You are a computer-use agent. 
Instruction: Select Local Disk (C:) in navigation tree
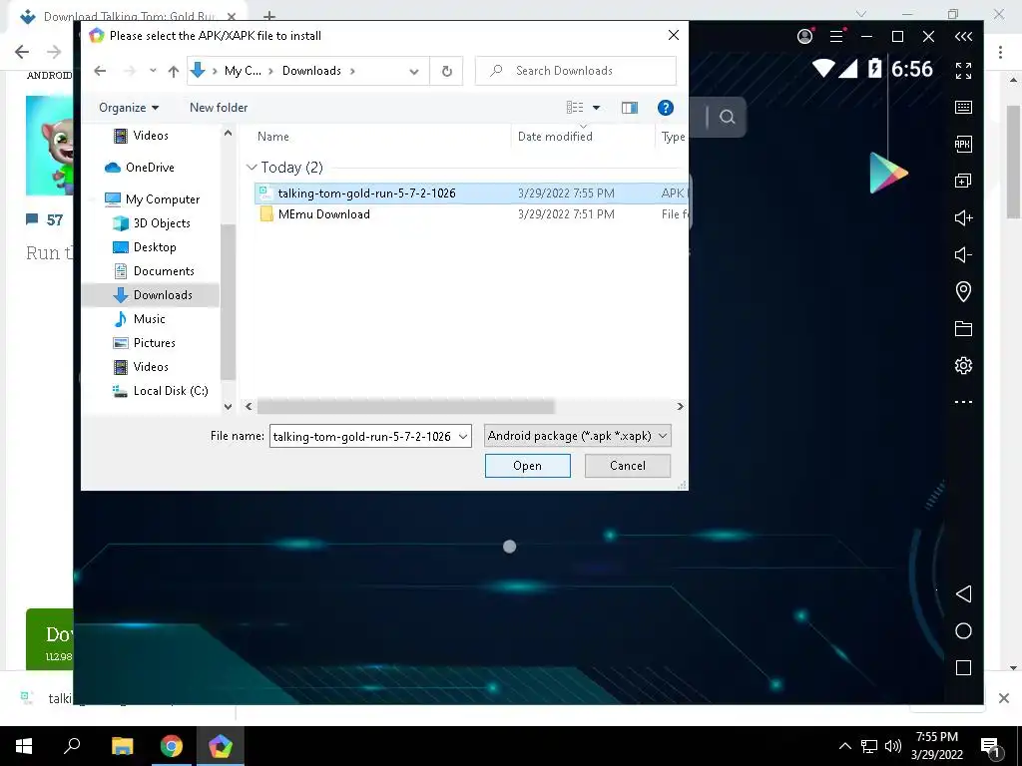click(171, 391)
